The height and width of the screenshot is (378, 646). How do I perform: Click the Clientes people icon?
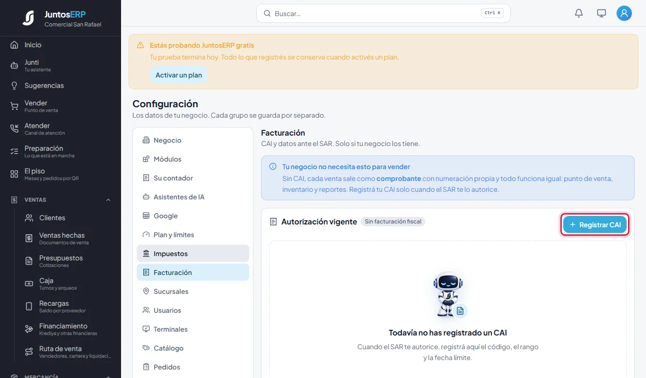tap(29, 218)
